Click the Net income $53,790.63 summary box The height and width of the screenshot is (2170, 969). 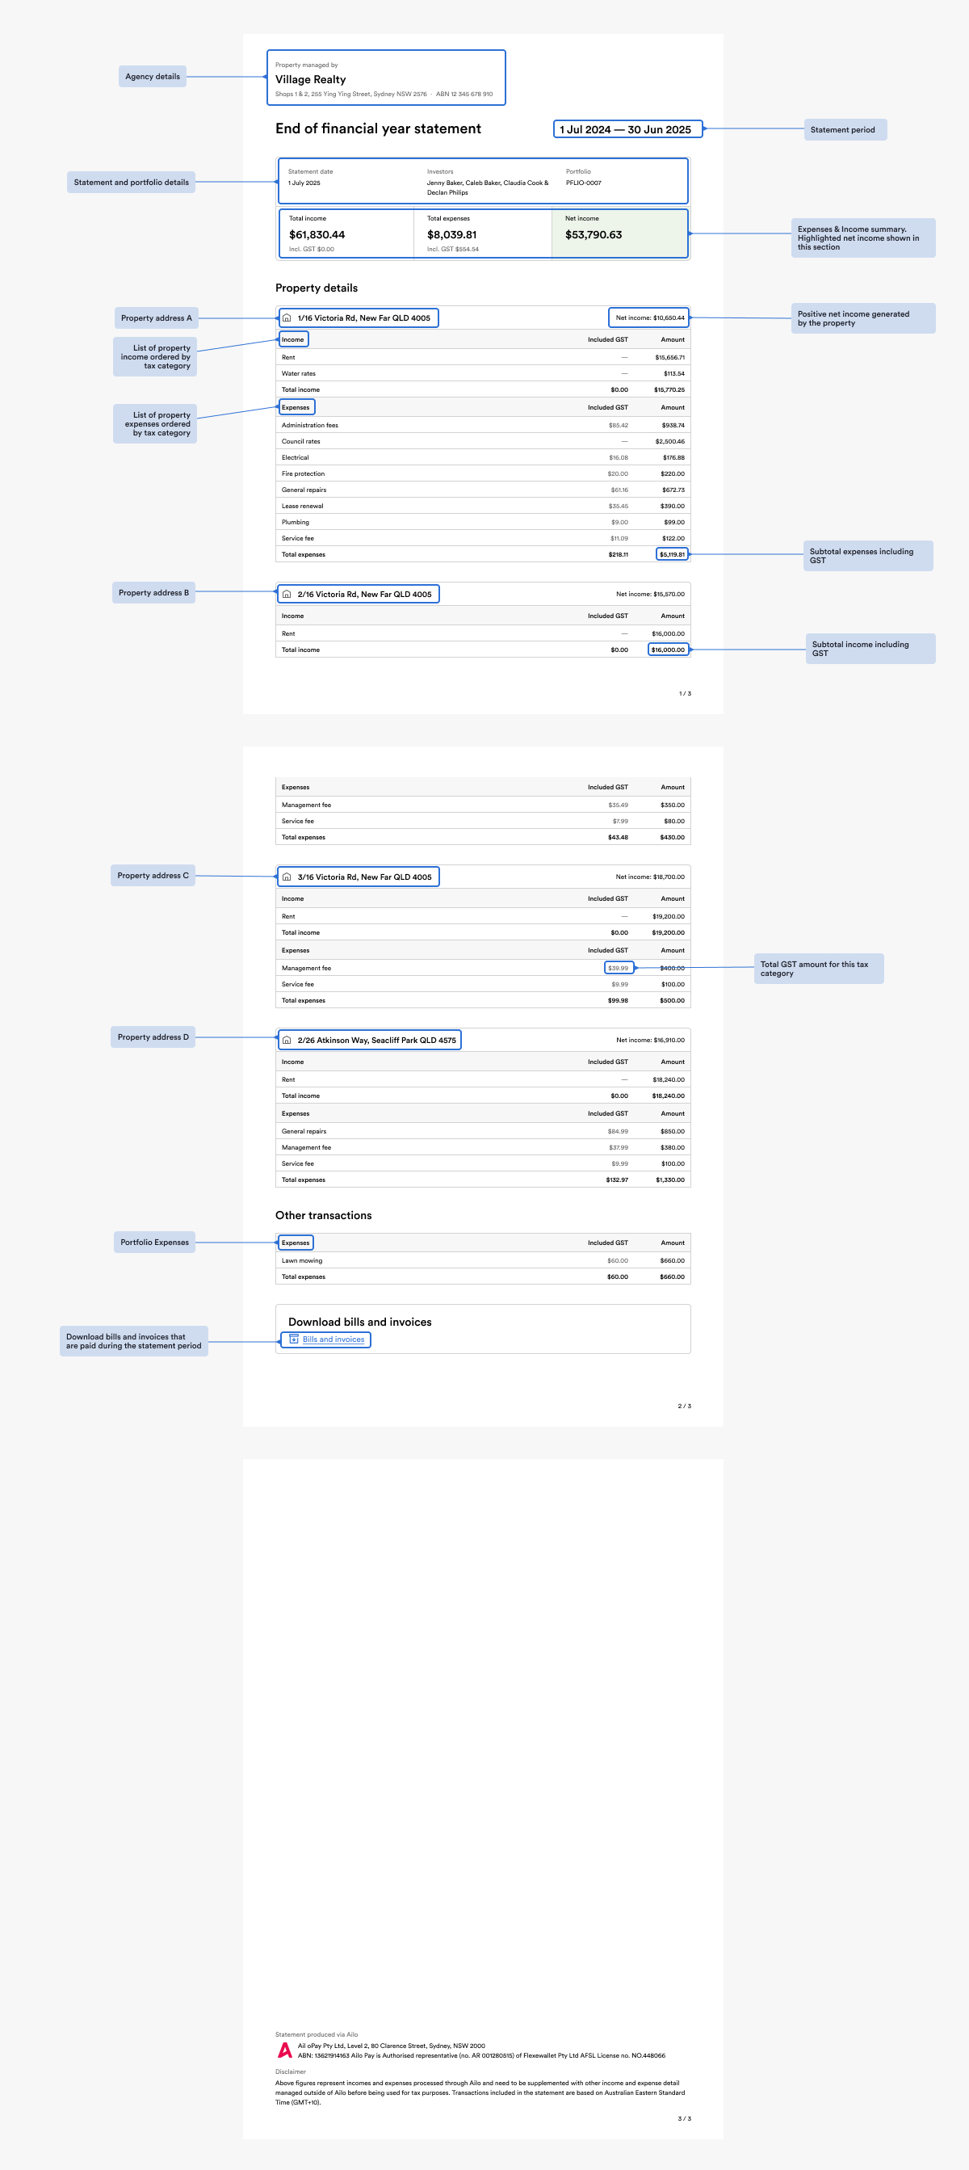click(x=620, y=233)
